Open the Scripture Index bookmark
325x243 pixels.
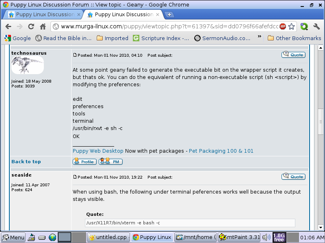[161, 38]
